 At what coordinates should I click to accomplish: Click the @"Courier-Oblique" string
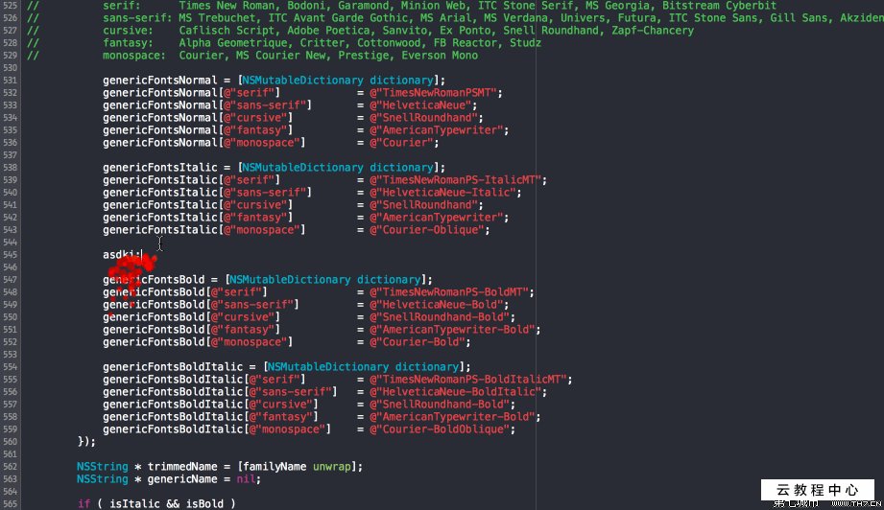pos(427,230)
